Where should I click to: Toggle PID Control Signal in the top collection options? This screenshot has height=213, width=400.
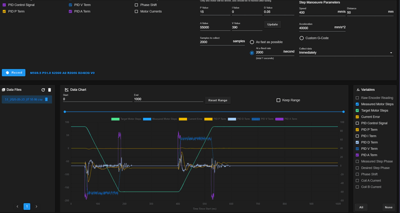[x=4, y=5]
